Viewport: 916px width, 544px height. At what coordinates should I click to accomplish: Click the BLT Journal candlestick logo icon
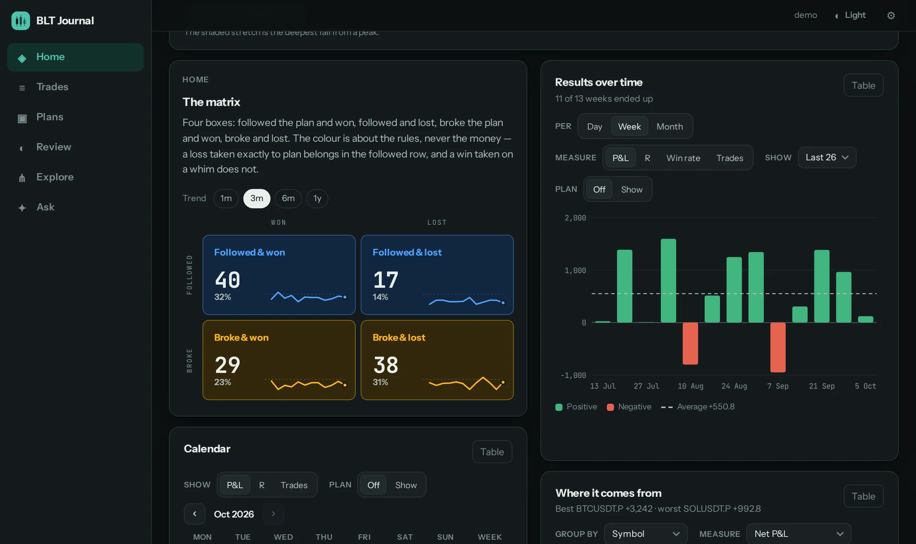[x=20, y=20]
